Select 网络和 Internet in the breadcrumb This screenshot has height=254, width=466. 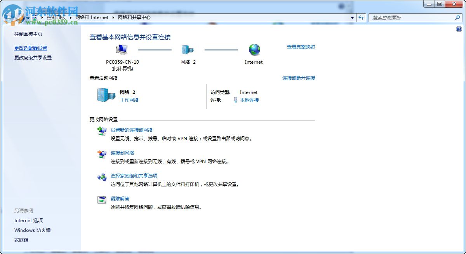(92, 17)
